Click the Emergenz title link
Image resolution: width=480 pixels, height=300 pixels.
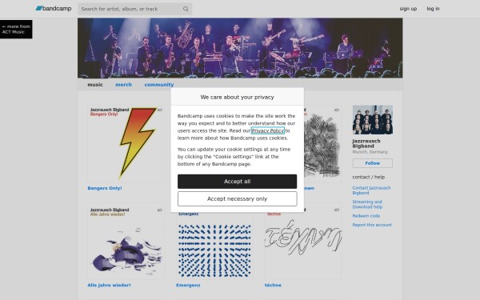coord(188,285)
